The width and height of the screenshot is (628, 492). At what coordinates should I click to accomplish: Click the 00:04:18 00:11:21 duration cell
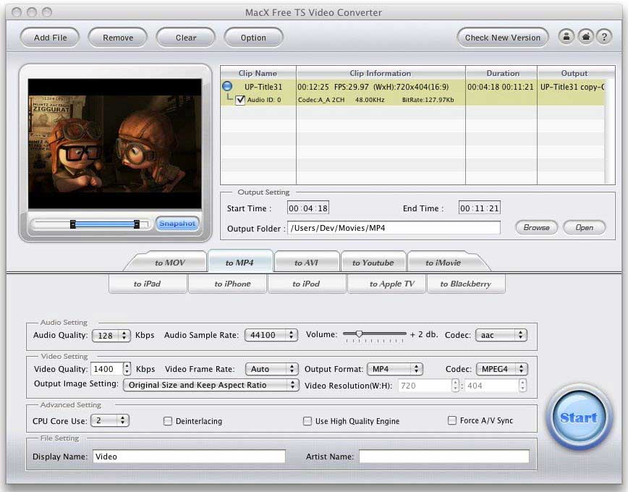(501, 87)
